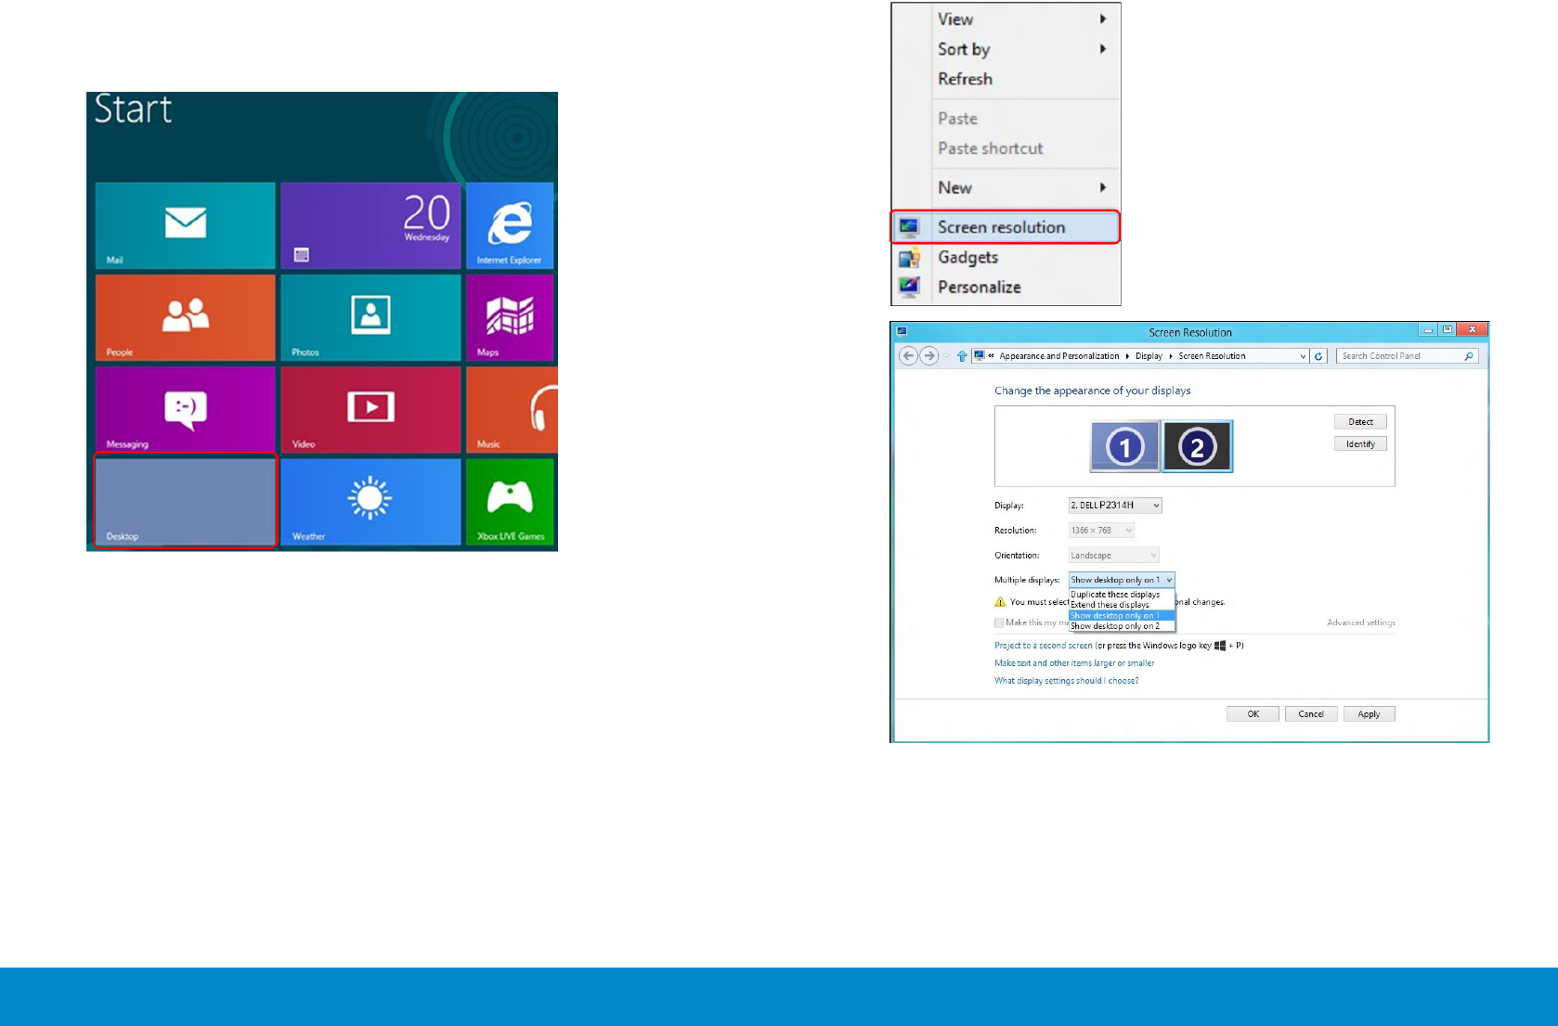1558x1026 pixels.
Task: Click the Apply button
Action: coord(1369,714)
